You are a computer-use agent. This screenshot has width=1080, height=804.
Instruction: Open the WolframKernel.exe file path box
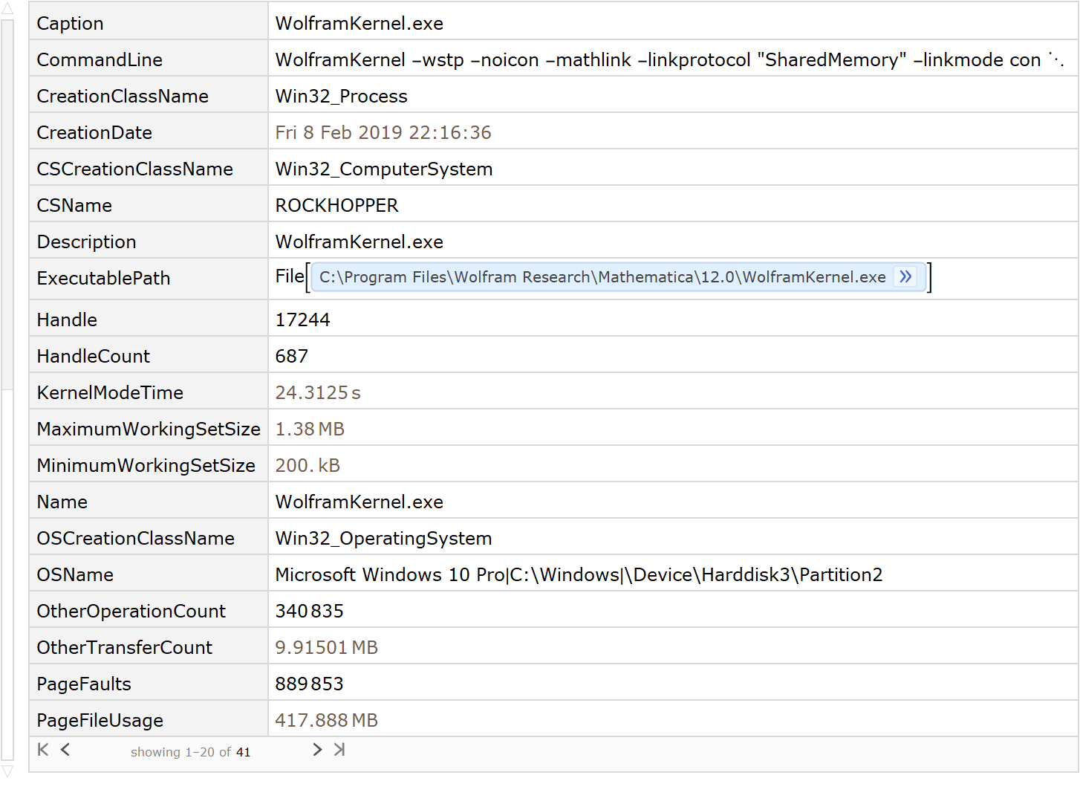pos(602,277)
